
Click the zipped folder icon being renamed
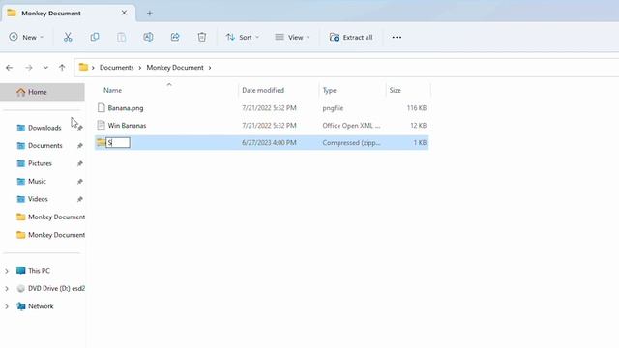[101, 142]
